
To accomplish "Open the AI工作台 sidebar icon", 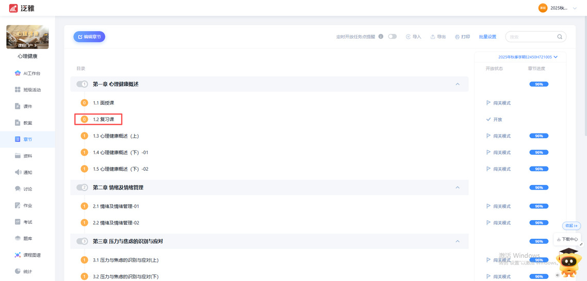I will 18,73.
